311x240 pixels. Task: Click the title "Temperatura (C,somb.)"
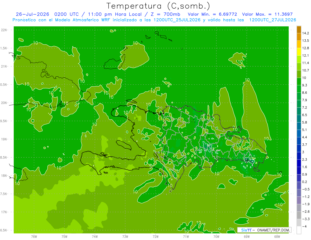(158, 6)
